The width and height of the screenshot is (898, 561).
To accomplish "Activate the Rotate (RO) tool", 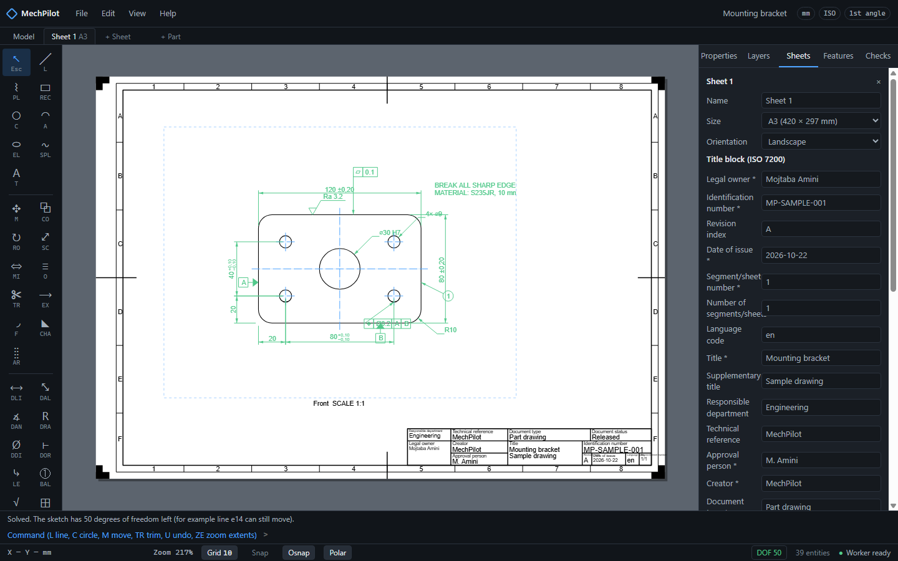I will 16,241.
